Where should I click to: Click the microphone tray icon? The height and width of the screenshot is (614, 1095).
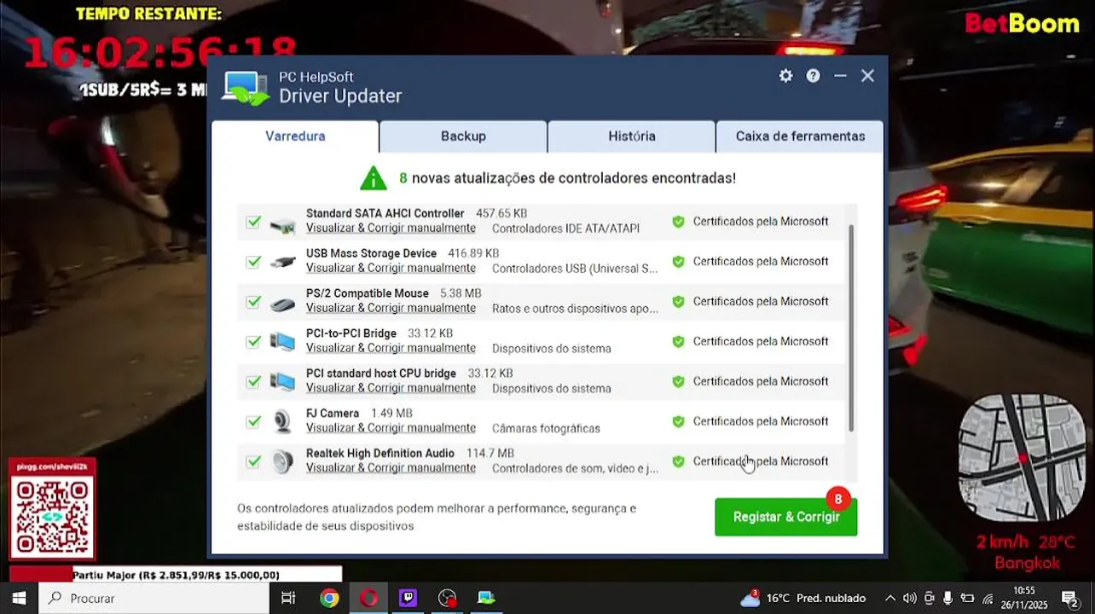click(947, 599)
